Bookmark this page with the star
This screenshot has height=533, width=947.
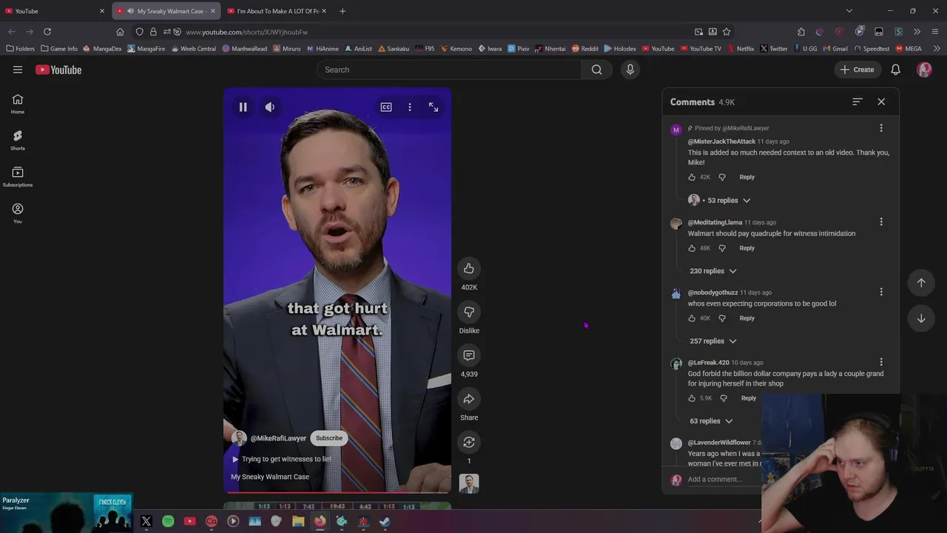[727, 32]
